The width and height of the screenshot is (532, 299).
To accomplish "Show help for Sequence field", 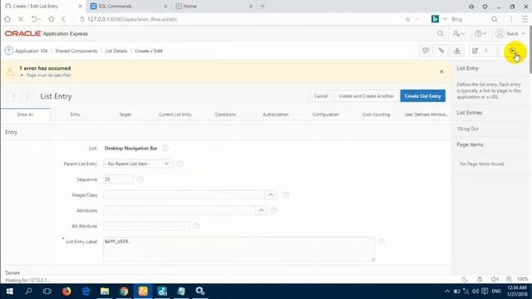I will click(x=140, y=179).
